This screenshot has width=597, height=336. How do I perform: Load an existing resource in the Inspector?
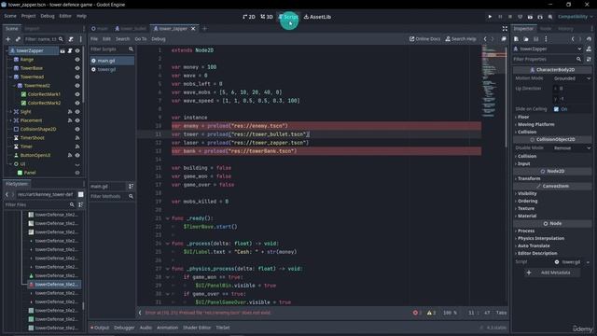(x=526, y=39)
